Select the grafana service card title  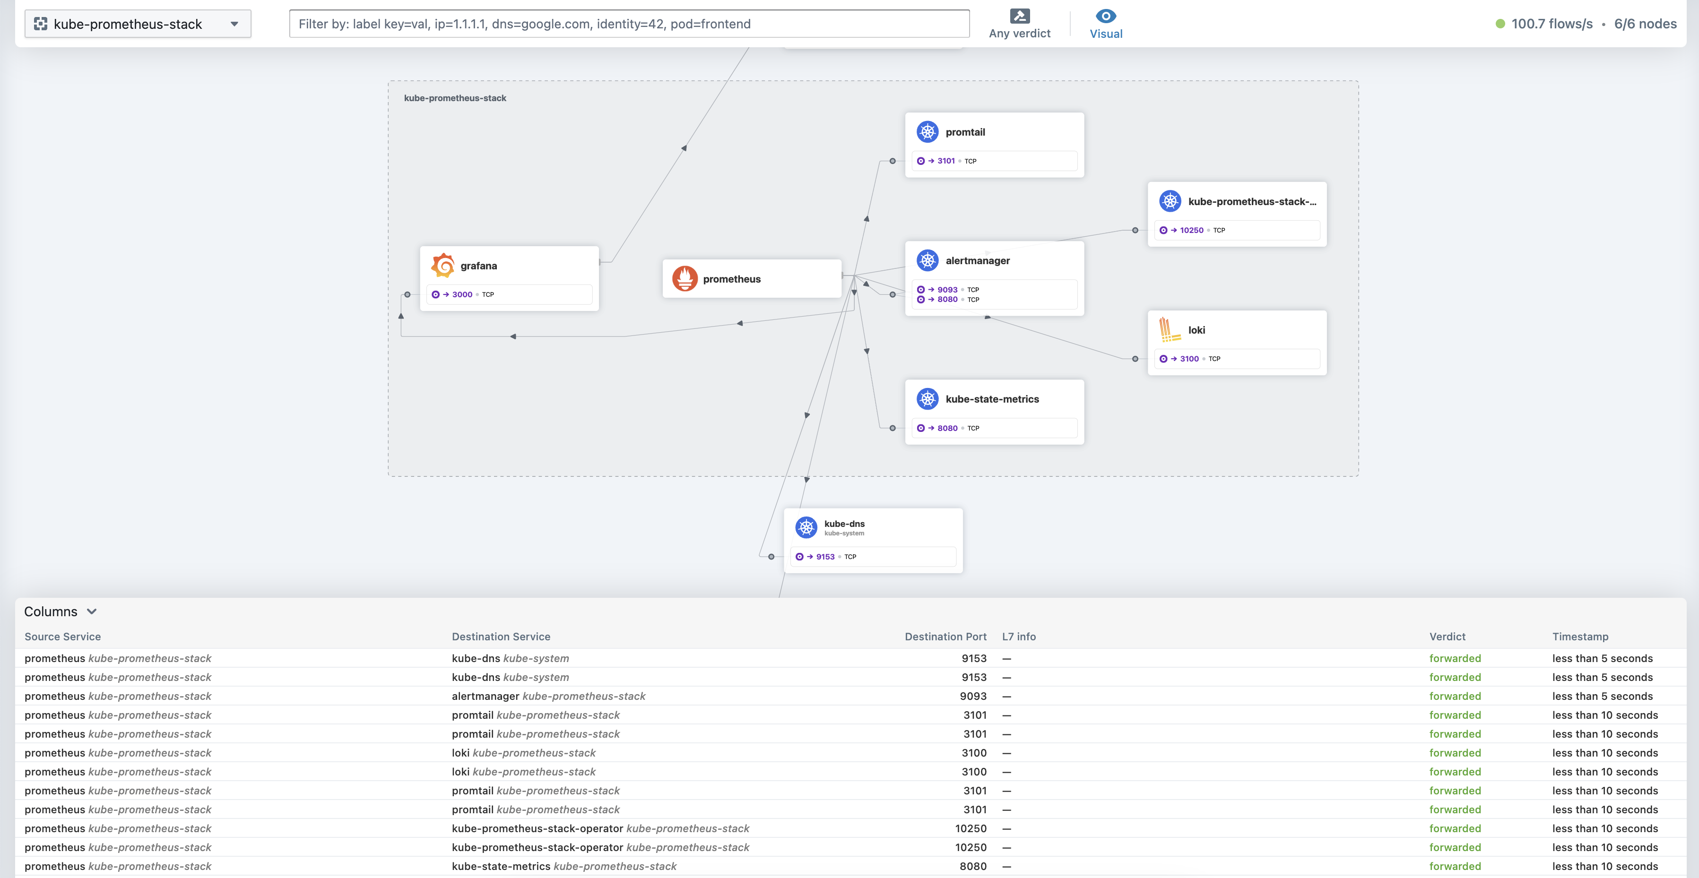click(x=479, y=266)
